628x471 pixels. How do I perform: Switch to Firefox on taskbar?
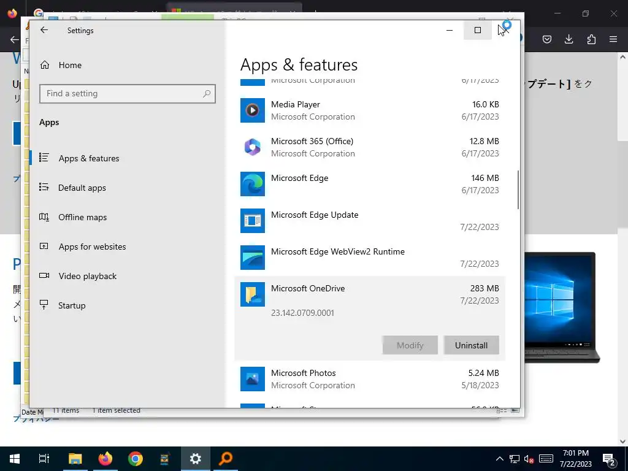pos(105,459)
